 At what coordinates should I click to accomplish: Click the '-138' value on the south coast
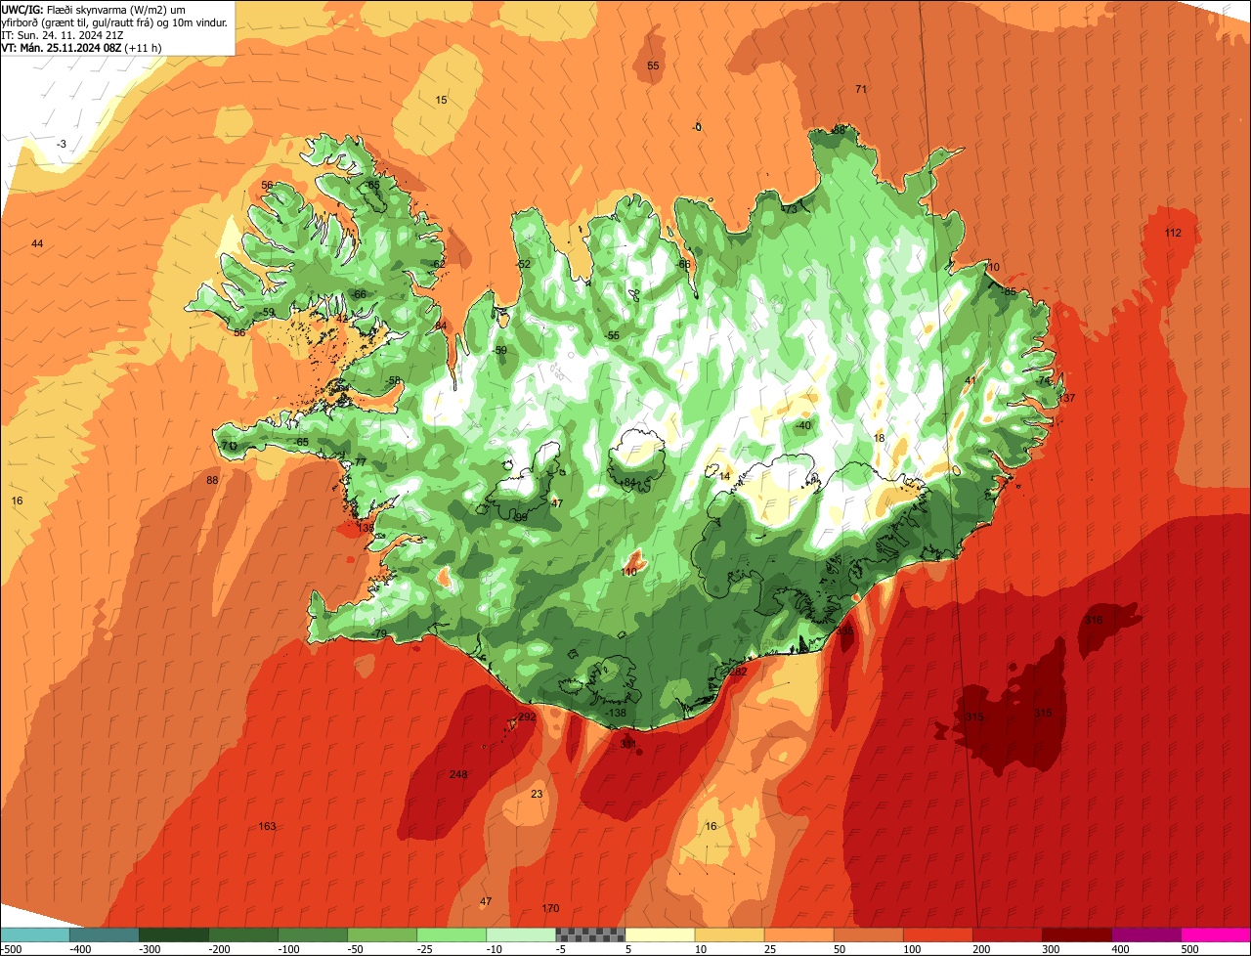616,714
